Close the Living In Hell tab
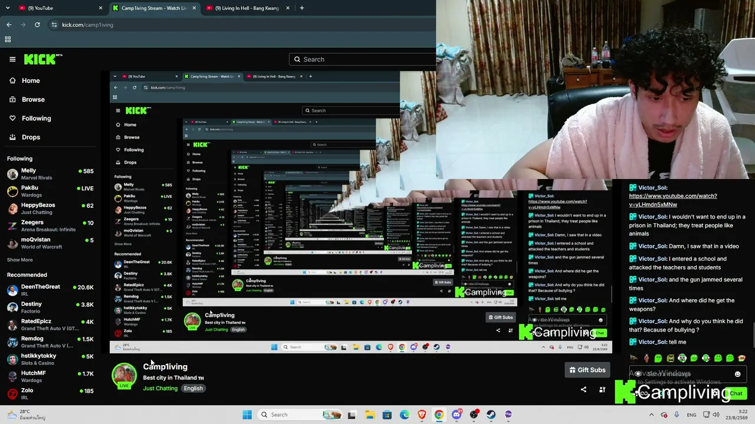Image resolution: width=755 pixels, height=424 pixels. [288, 8]
